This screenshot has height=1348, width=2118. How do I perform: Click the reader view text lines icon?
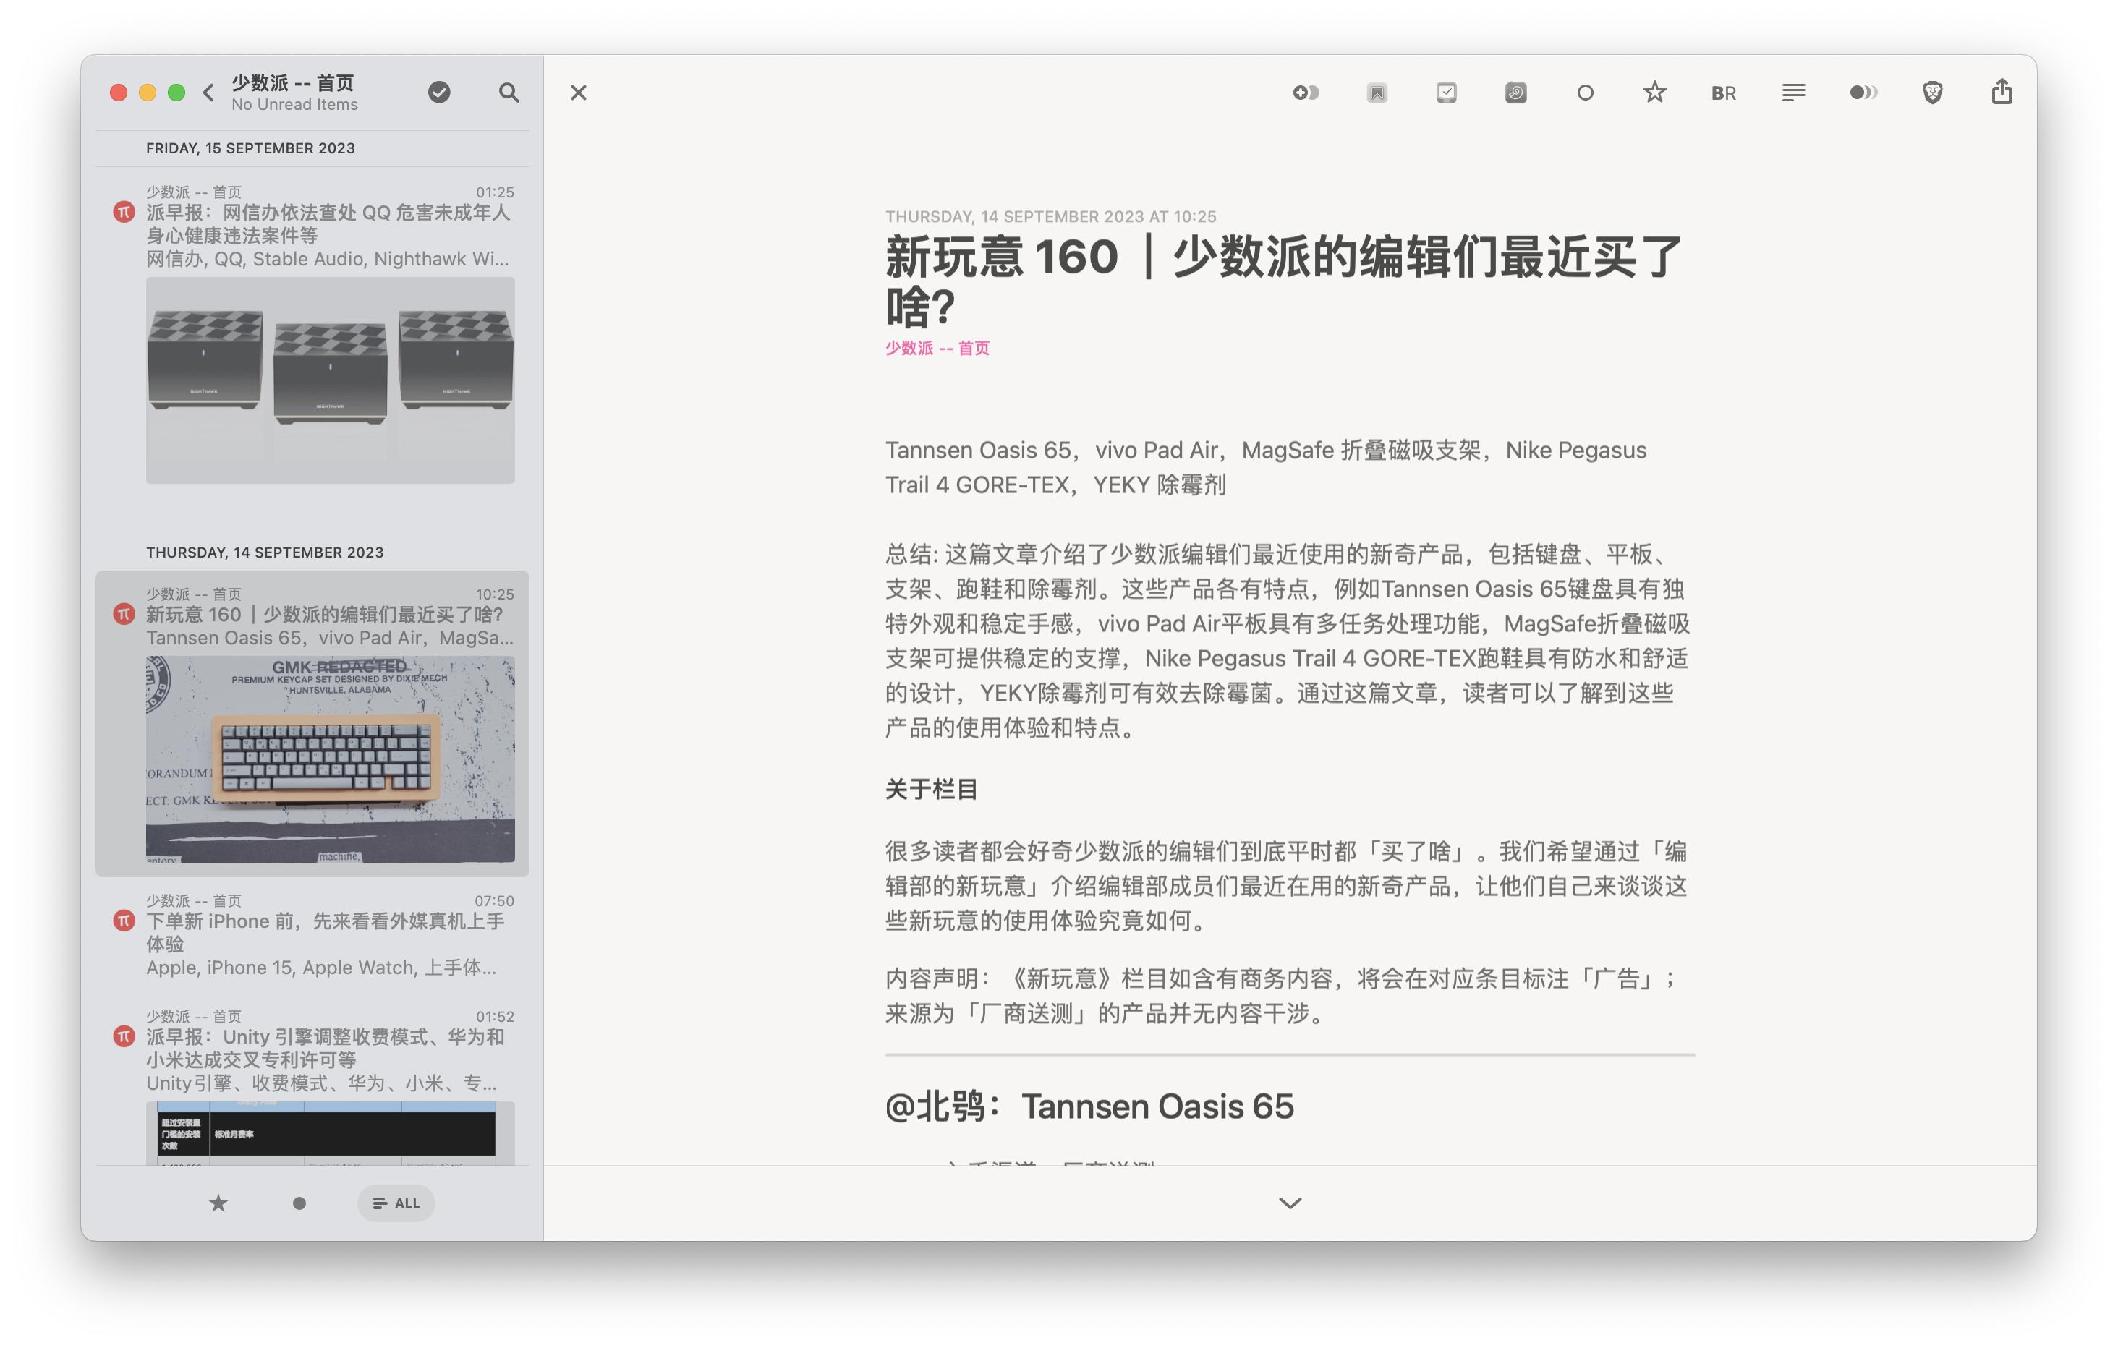[x=1792, y=93]
